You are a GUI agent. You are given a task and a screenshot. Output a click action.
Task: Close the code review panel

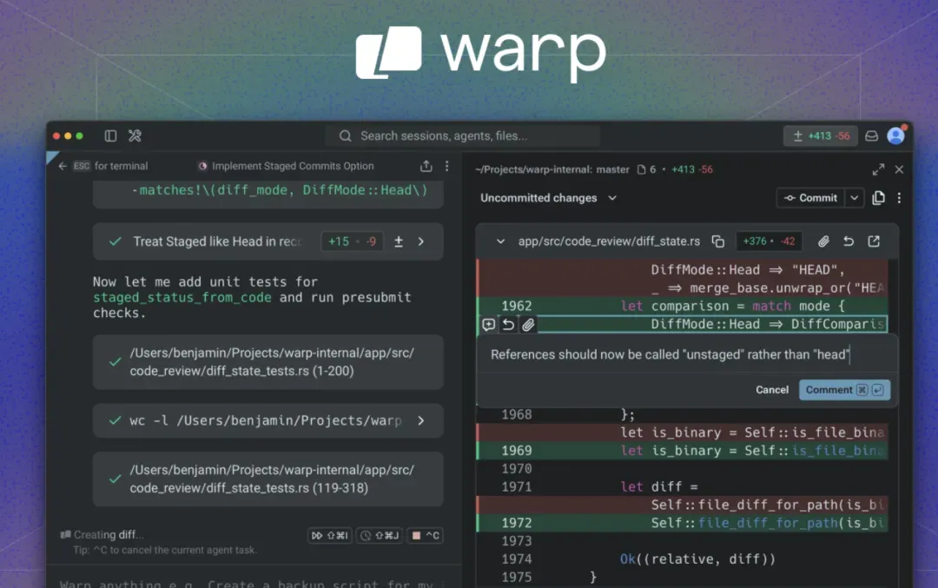899,169
